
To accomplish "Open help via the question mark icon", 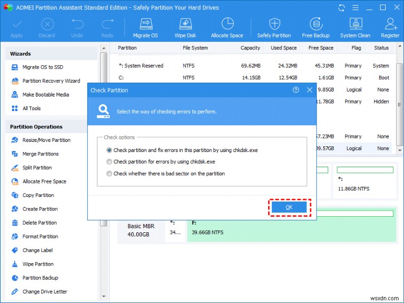I will click(297, 90).
